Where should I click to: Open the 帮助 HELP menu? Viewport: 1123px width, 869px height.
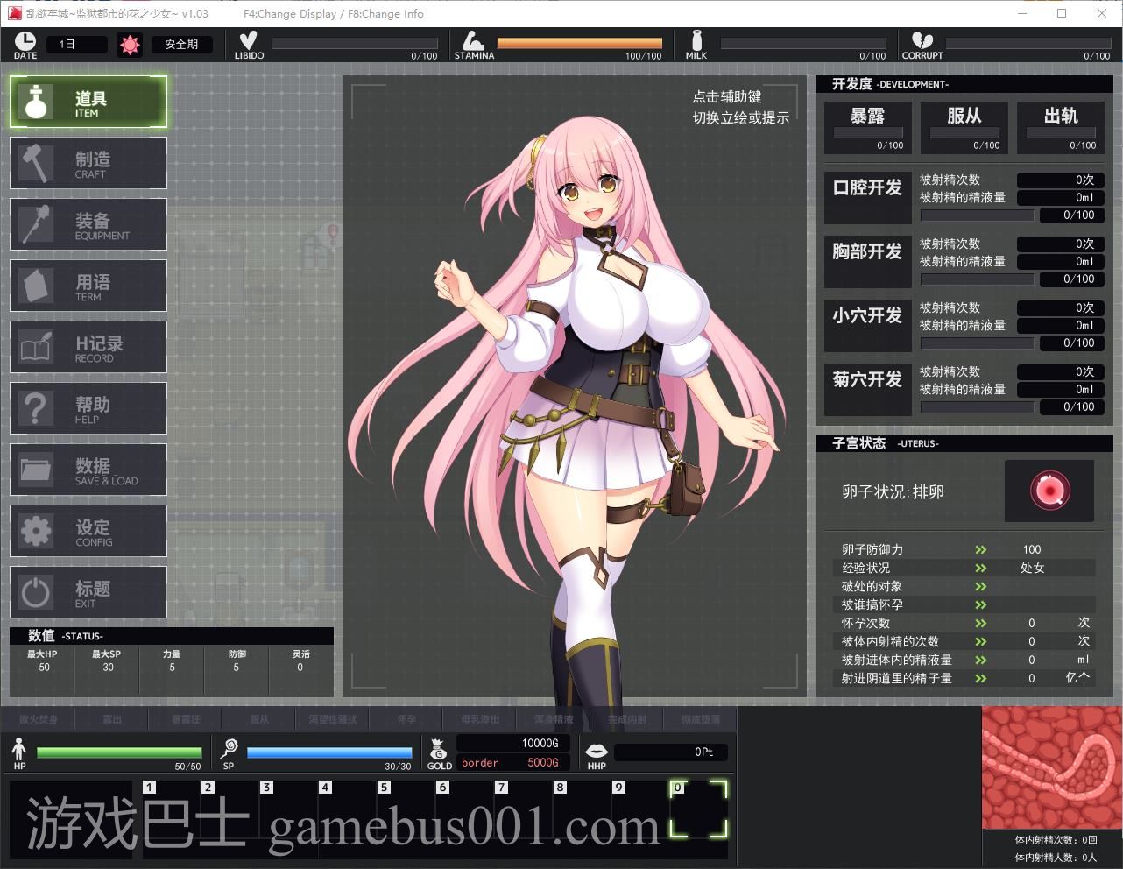88,408
